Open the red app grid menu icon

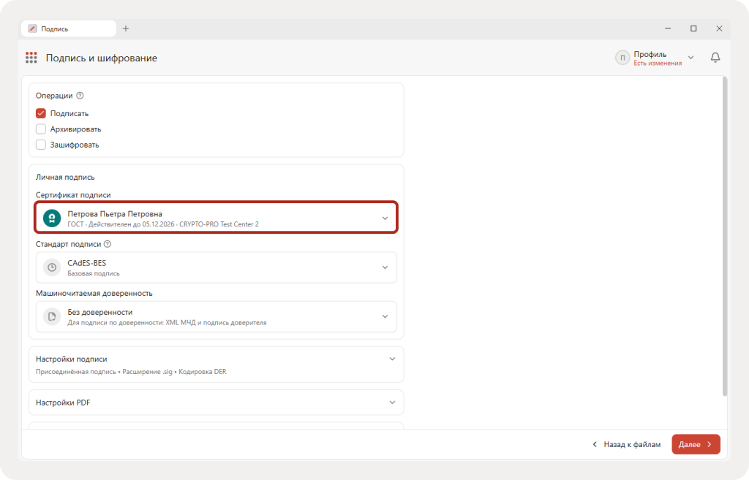coord(31,58)
